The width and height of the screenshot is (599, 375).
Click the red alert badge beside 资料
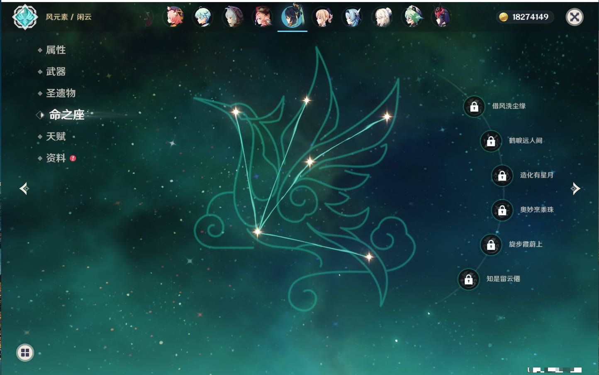tap(73, 158)
